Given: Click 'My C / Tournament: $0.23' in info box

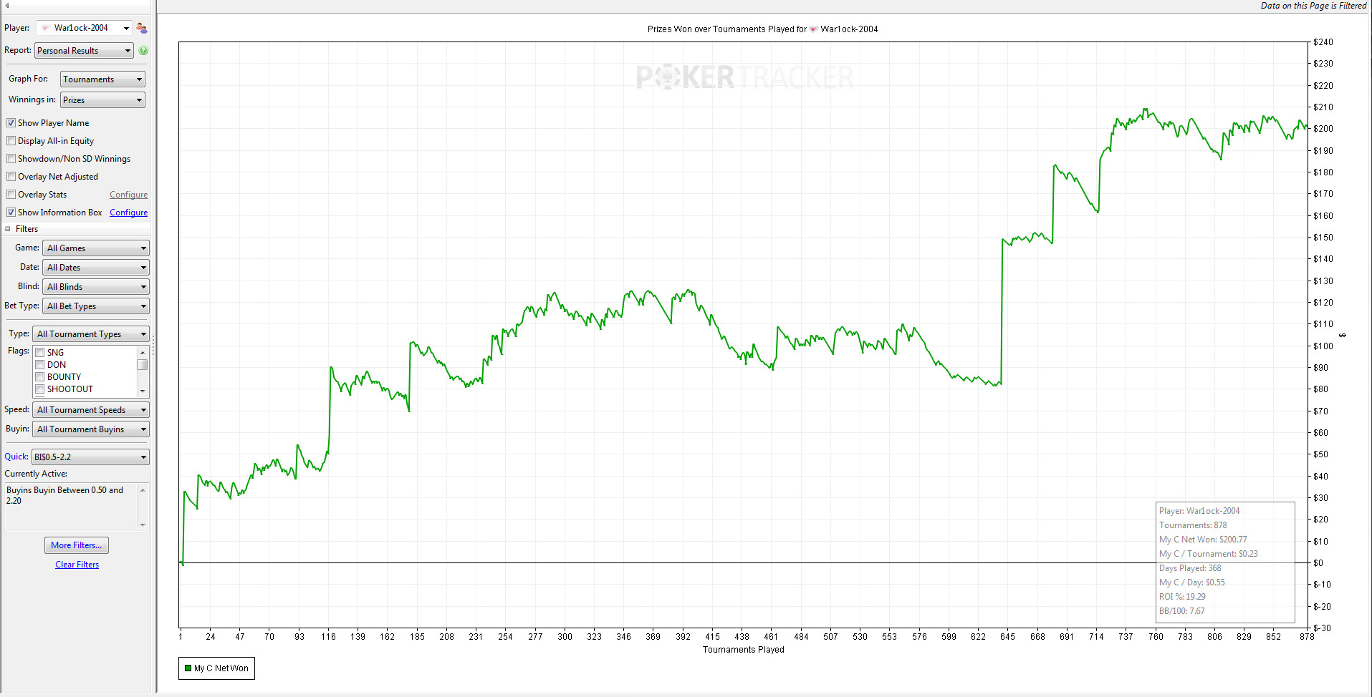Looking at the screenshot, I should point(1209,554).
